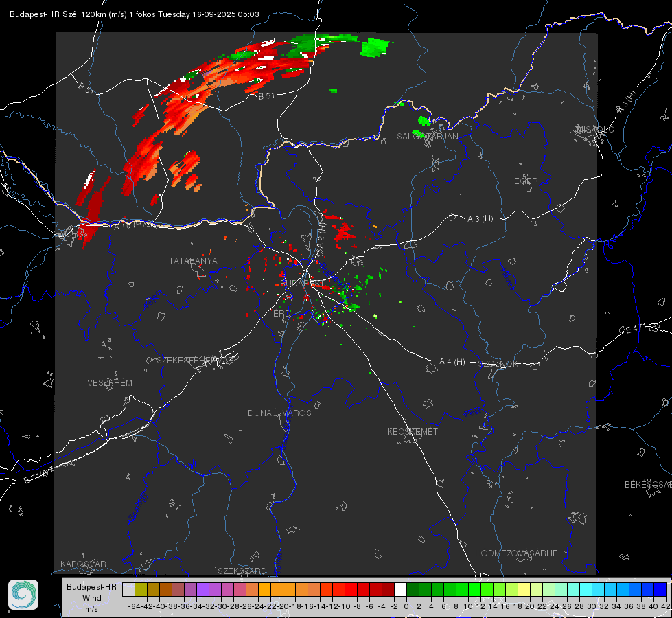The width and height of the screenshot is (672, 618).
Task: Click the 42 legend tick label
Action: click(665, 606)
